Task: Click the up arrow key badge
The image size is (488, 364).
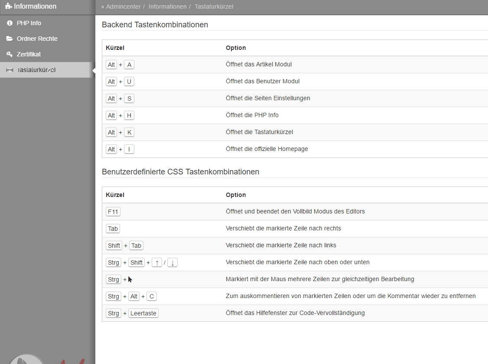Action: (x=157, y=262)
